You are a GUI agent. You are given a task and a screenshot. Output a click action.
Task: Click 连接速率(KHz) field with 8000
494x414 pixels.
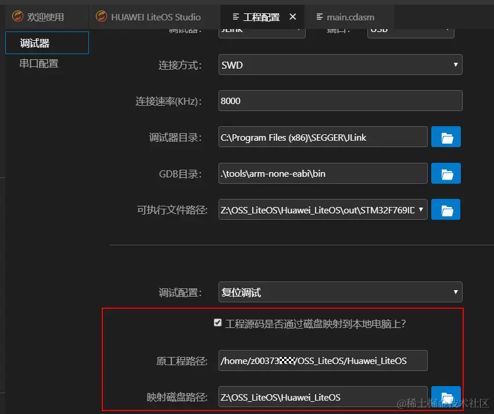click(340, 101)
